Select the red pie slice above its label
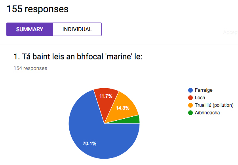 pyautogui.click(x=106, y=91)
